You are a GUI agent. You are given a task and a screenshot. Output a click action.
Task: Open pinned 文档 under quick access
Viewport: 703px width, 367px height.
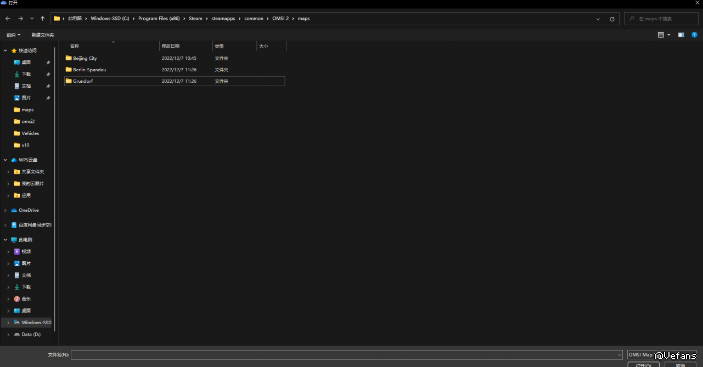click(x=26, y=86)
